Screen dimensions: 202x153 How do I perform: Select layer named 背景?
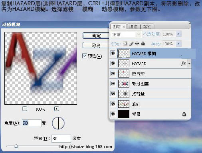coord(136,114)
